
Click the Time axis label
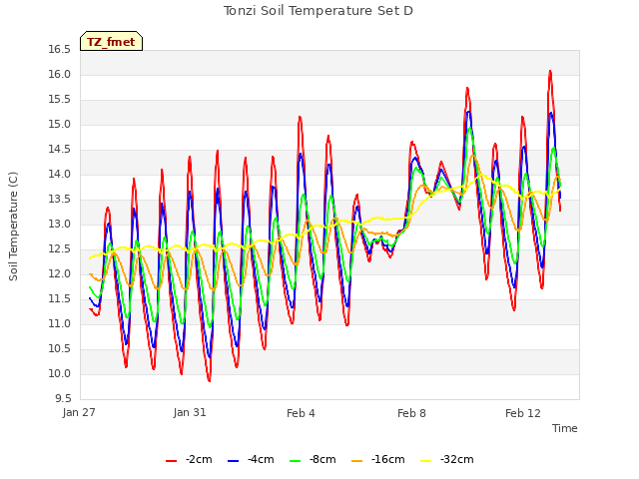point(565,428)
